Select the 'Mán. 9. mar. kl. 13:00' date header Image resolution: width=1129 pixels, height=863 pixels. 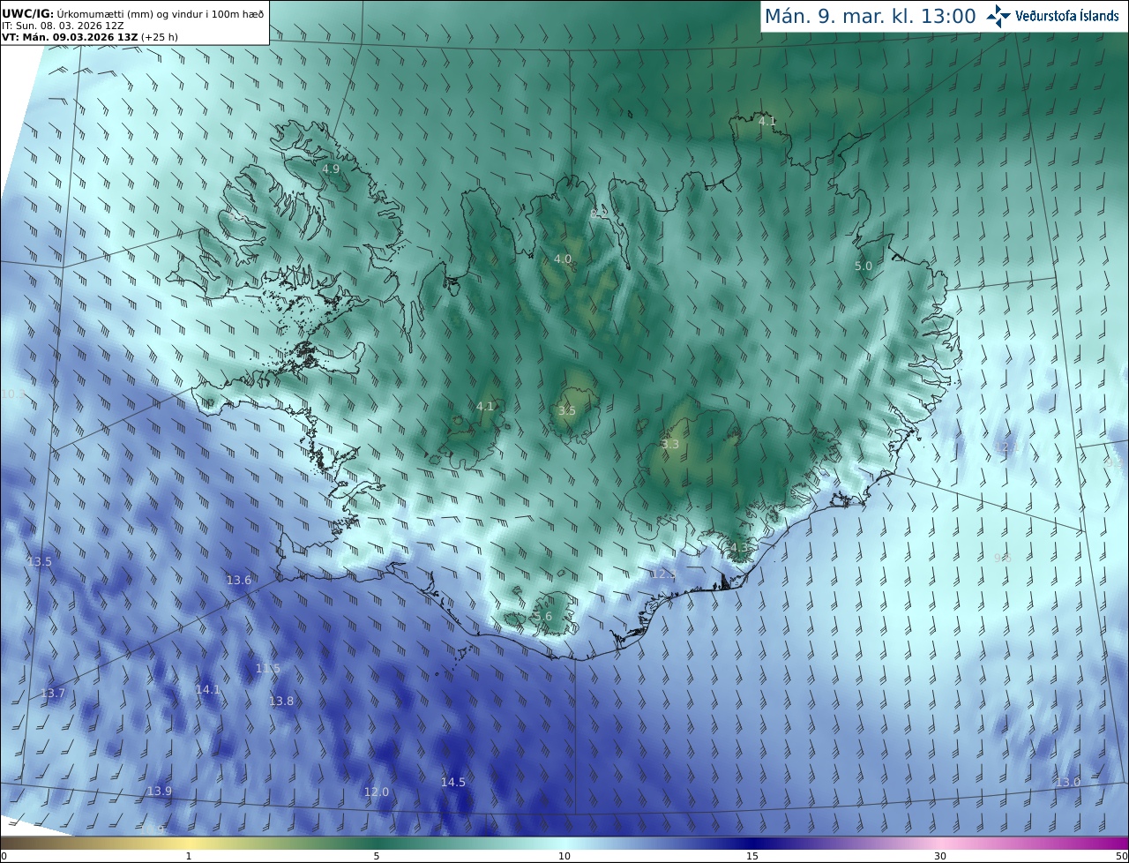tap(870, 16)
